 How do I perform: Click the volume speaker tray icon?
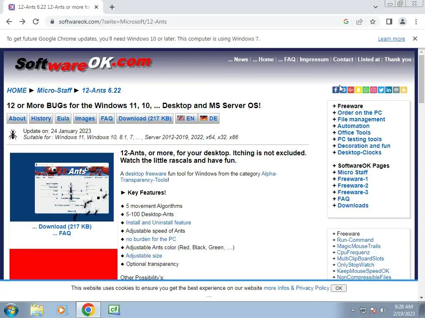tap(383, 310)
